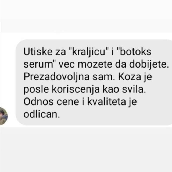Click the word "botoks" in the message
Image resolution: width=172 pixels, height=172 pixels.
pyautogui.click(x=136, y=52)
